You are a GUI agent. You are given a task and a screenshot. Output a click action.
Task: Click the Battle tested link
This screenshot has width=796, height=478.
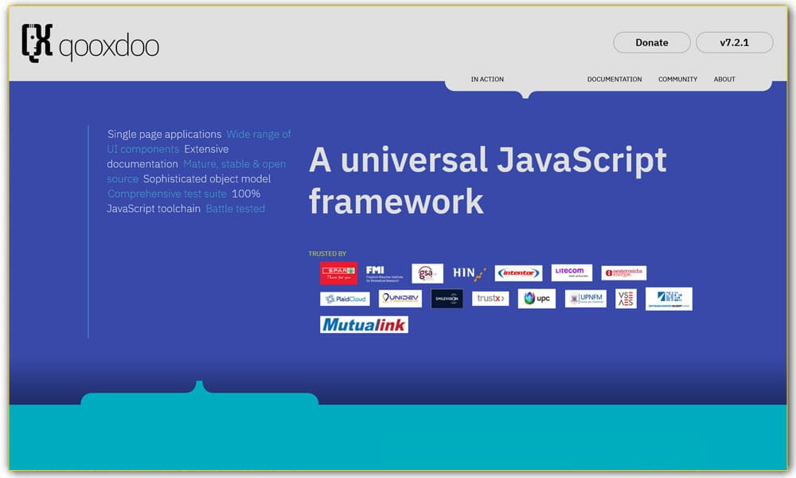[x=235, y=208]
